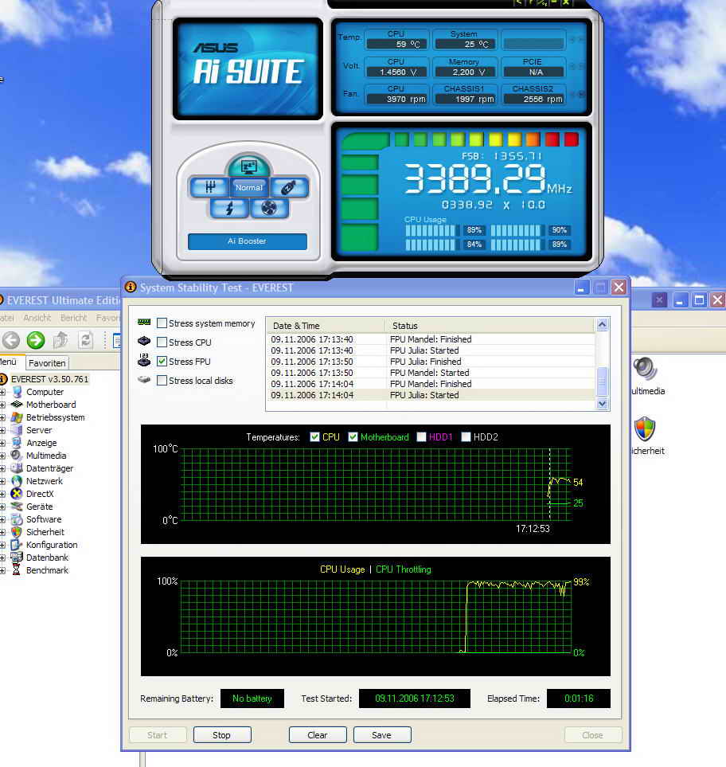
Task: Expand the Anzeige tree node
Action: [x=3, y=443]
